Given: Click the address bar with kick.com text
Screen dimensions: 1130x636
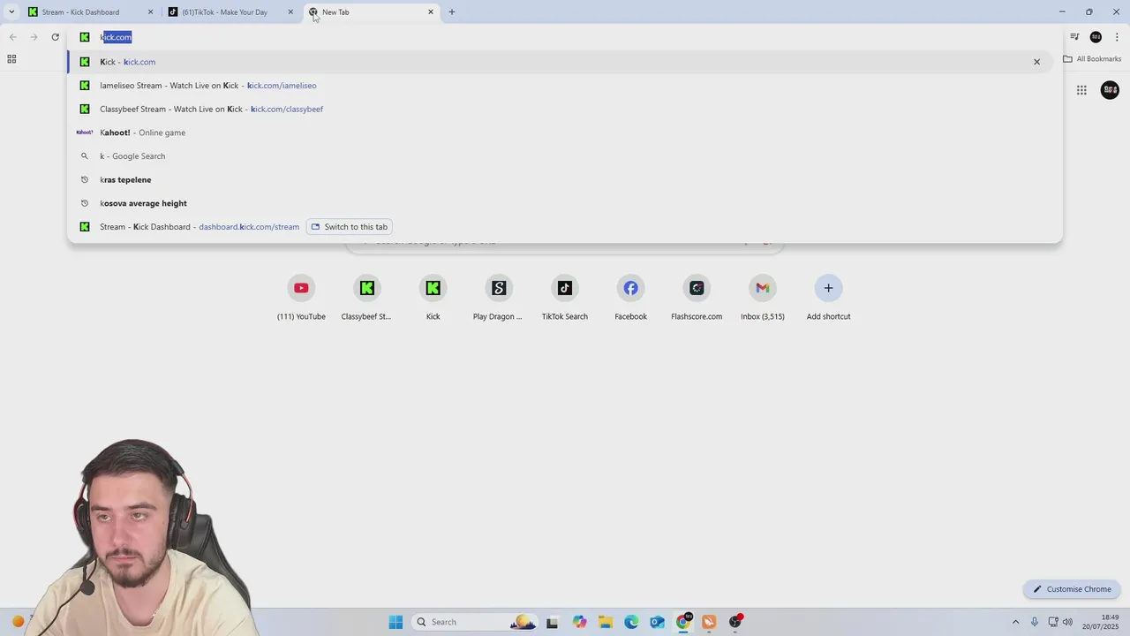Looking at the screenshot, I should coord(565,37).
